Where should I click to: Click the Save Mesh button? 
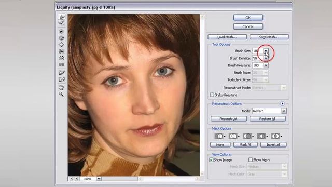(269, 37)
